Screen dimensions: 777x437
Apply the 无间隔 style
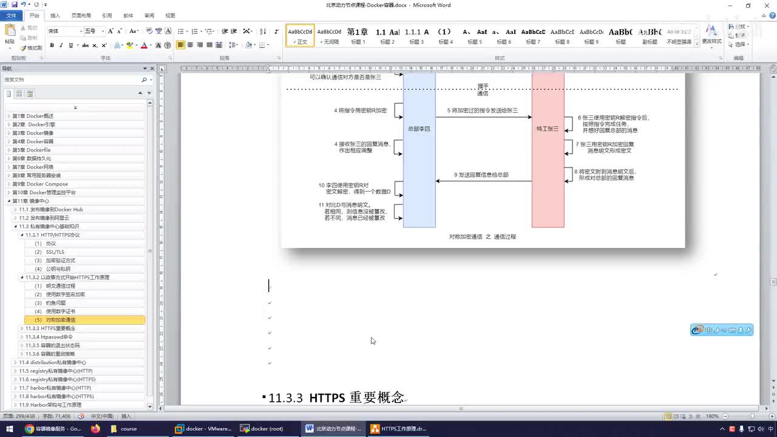coord(329,35)
